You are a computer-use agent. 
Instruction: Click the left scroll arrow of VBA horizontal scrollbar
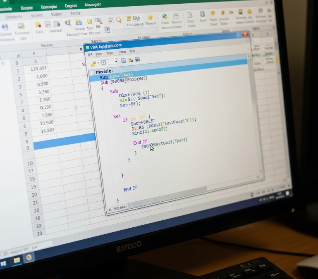coord(110,210)
